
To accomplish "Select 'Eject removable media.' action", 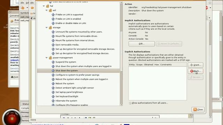I will coord(67,45).
